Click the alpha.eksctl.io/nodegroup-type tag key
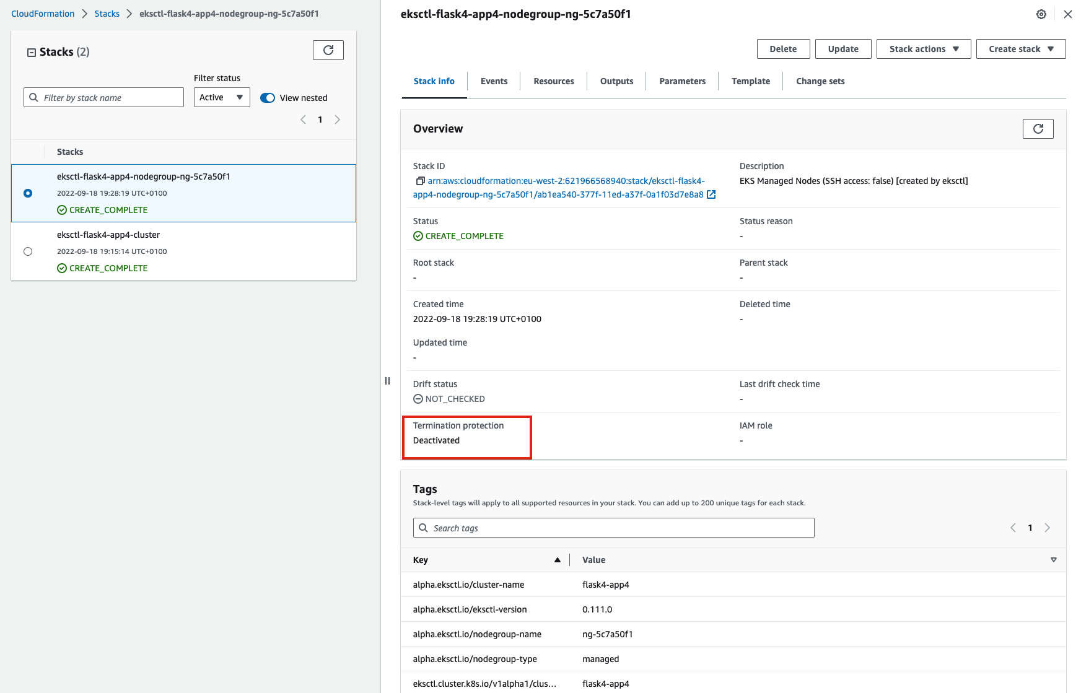 tap(475, 659)
